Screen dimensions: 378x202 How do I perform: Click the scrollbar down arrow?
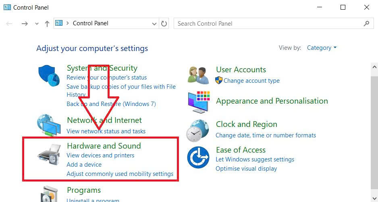374,198
